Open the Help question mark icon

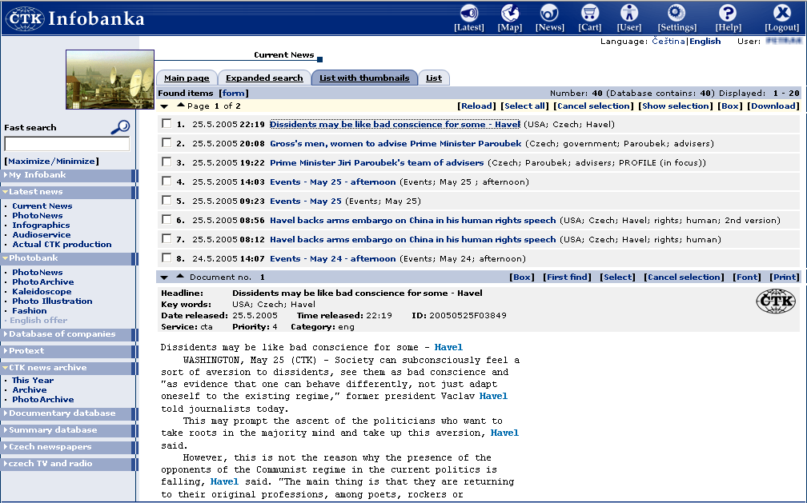click(727, 14)
